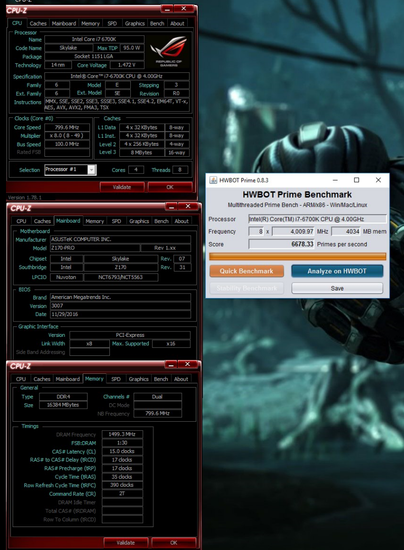Open Caches tab in middle CPU-Z Mainboard window
The image size is (404, 550).
[x=42, y=221]
